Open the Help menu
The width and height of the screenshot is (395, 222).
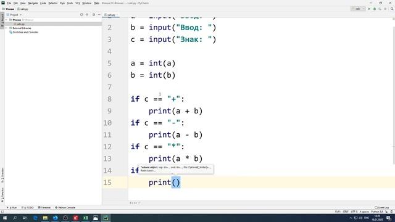[96, 3]
